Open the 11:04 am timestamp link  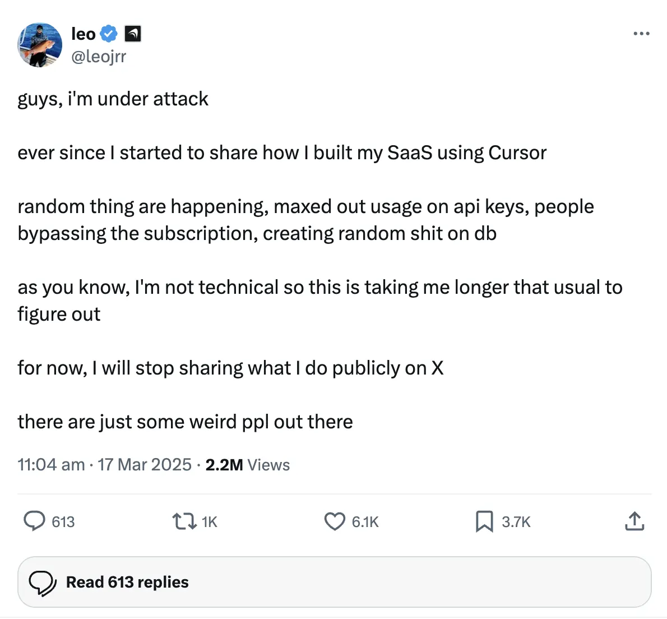[51, 465]
